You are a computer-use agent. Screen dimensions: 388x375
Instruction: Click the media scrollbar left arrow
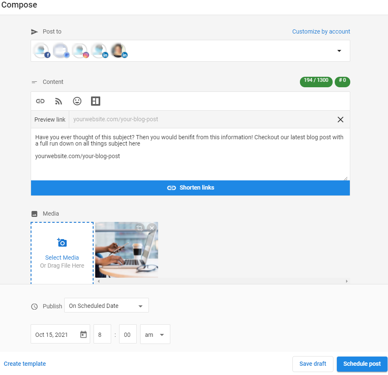[99, 281]
